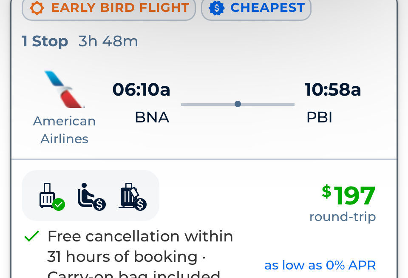Open the 1 Stop details
The image size is (408, 278).
point(45,41)
